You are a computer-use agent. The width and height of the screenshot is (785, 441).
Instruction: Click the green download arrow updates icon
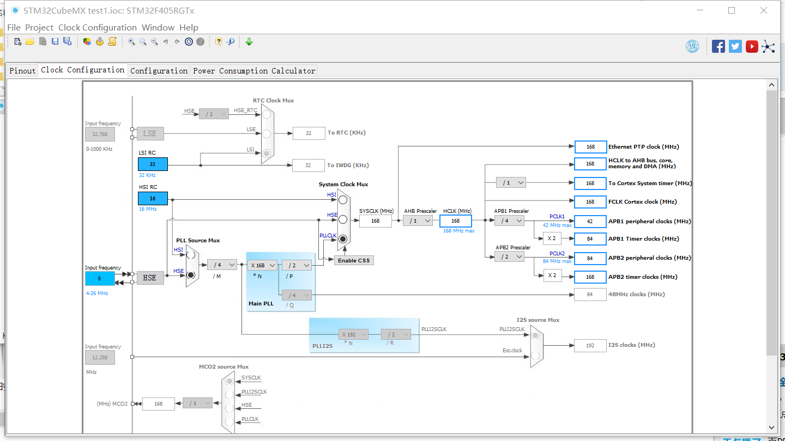249,41
